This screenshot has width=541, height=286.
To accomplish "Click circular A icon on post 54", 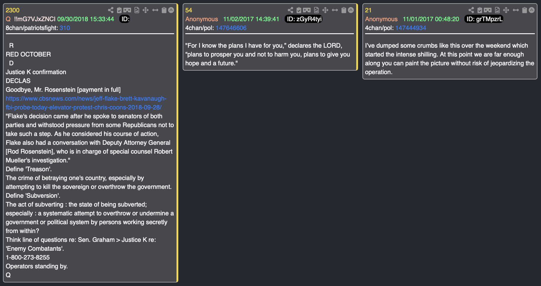I will pos(351,10).
